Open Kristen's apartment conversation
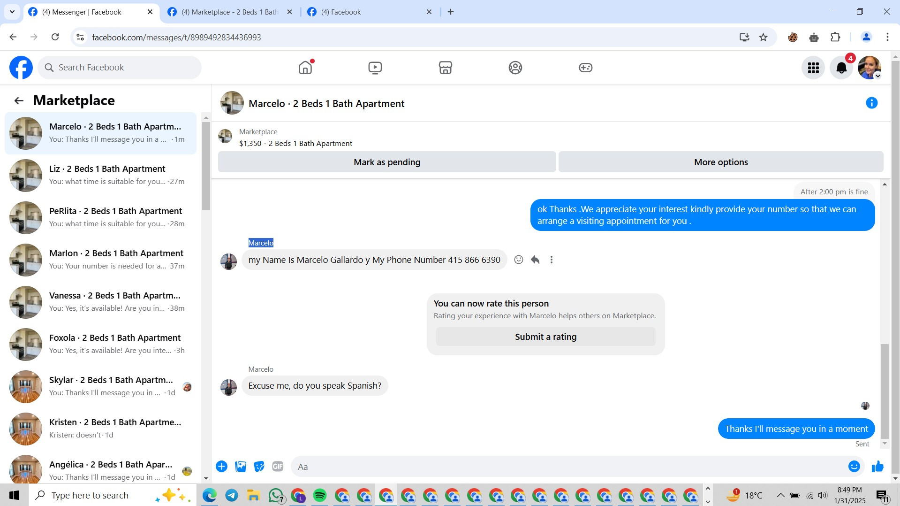The image size is (900, 506). tap(100, 429)
